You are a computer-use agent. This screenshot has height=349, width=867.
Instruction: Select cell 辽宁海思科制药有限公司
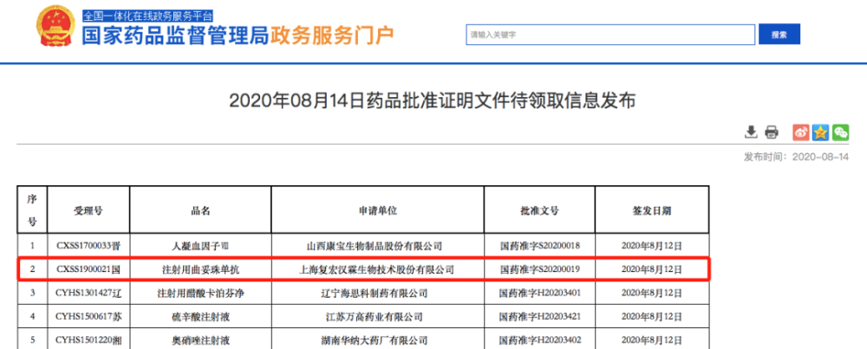click(x=378, y=294)
